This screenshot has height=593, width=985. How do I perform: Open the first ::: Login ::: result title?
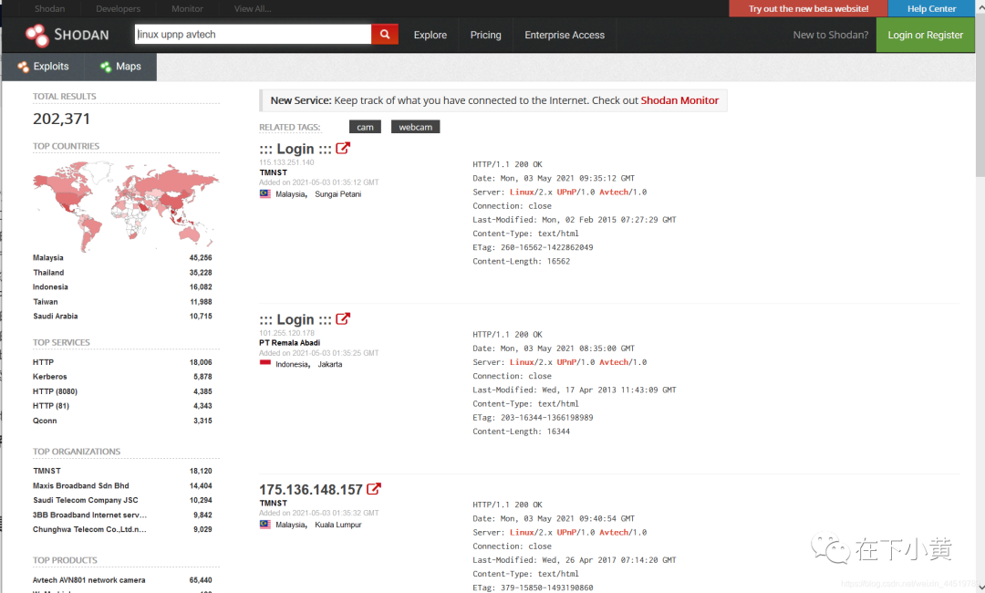(295, 149)
